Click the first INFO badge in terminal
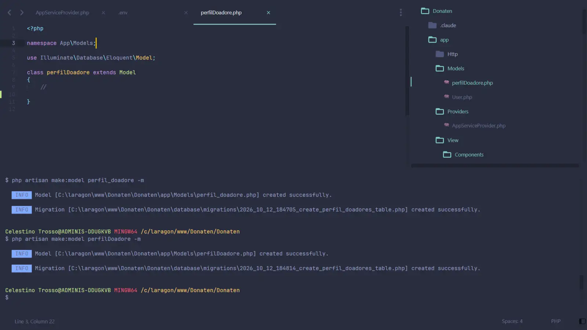 (22, 195)
